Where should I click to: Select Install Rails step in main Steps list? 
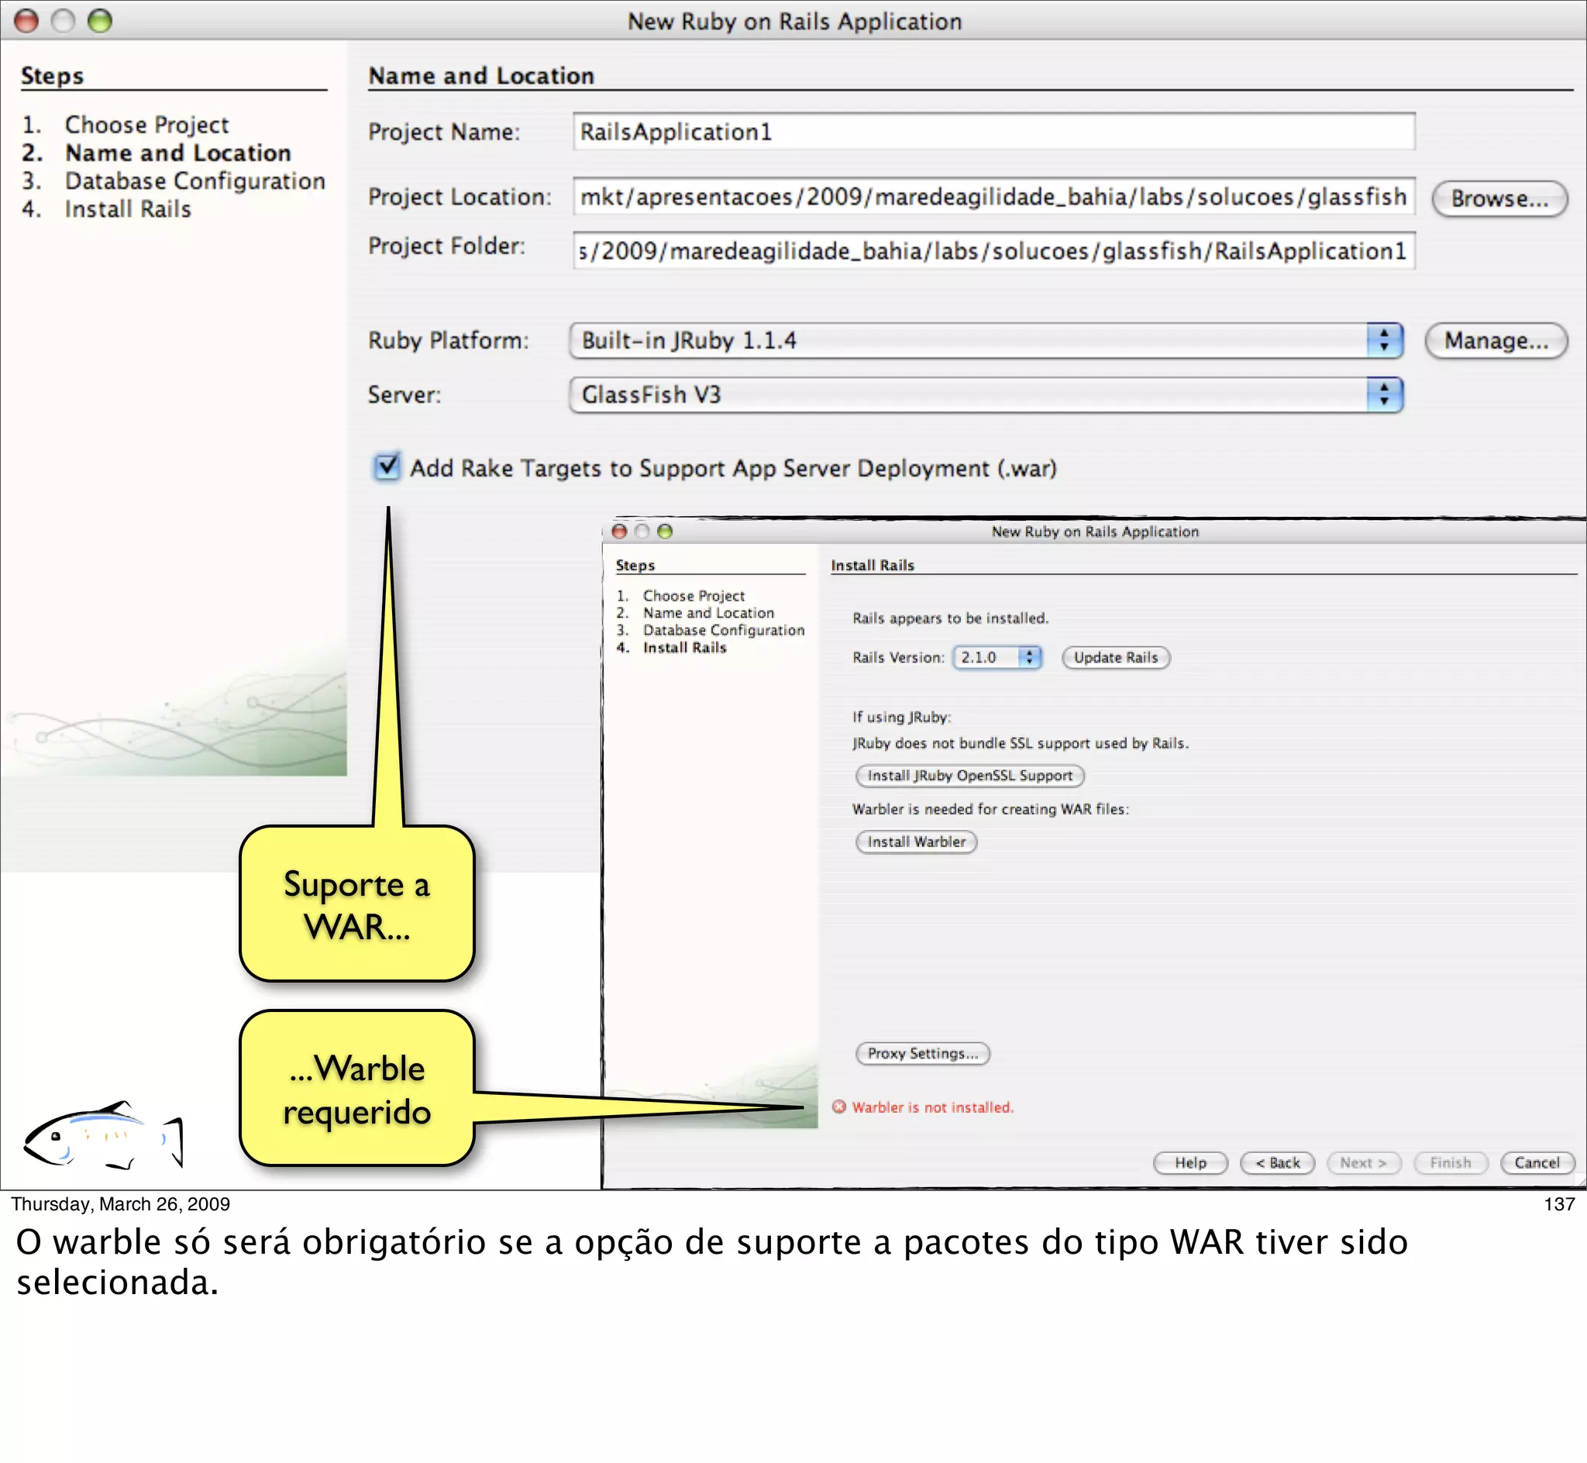(127, 210)
